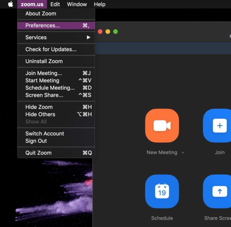
Task: Select Start Meeting menu item
Action: [42, 80]
